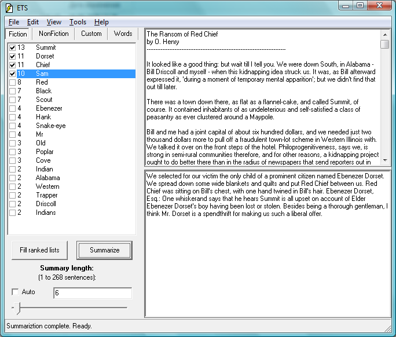Open the Help menu
This screenshot has height=337, width=396.
pos(101,22)
